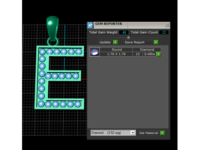Close the Gem Reporter panel
200x150 pixels.
tap(167, 25)
